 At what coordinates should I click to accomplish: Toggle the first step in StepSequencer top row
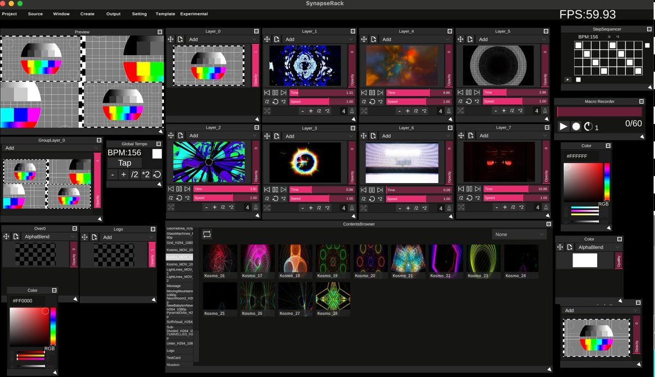579,46
